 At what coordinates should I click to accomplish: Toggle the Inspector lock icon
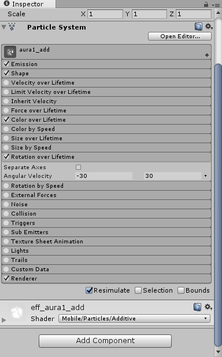pos(206,4)
